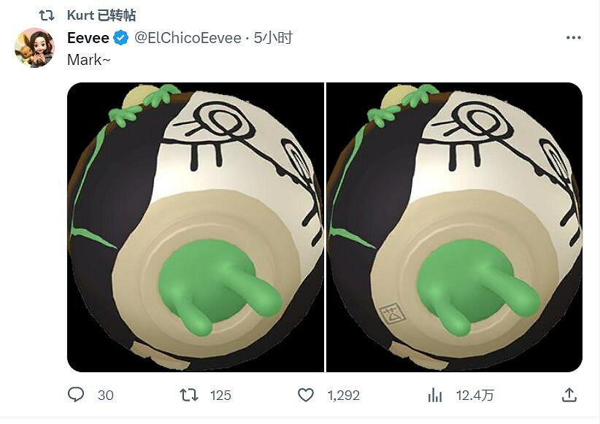The width and height of the screenshot is (600, 424).
Task: Open the view analytics bar chart icon
Action: [435, 395]
